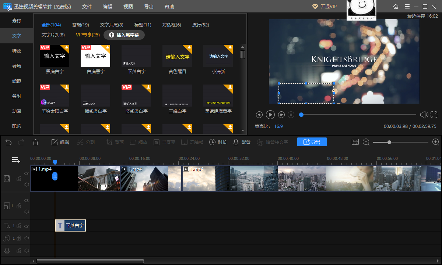Switch to 特效 effects sidebar tab
This screenshot has width=442, height=265.
17,51
